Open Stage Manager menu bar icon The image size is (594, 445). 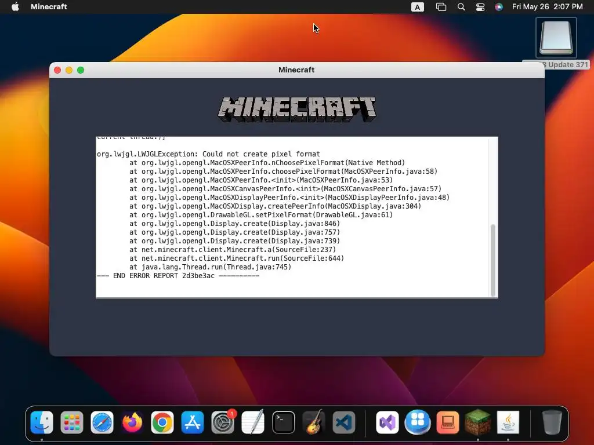point(441,7)
